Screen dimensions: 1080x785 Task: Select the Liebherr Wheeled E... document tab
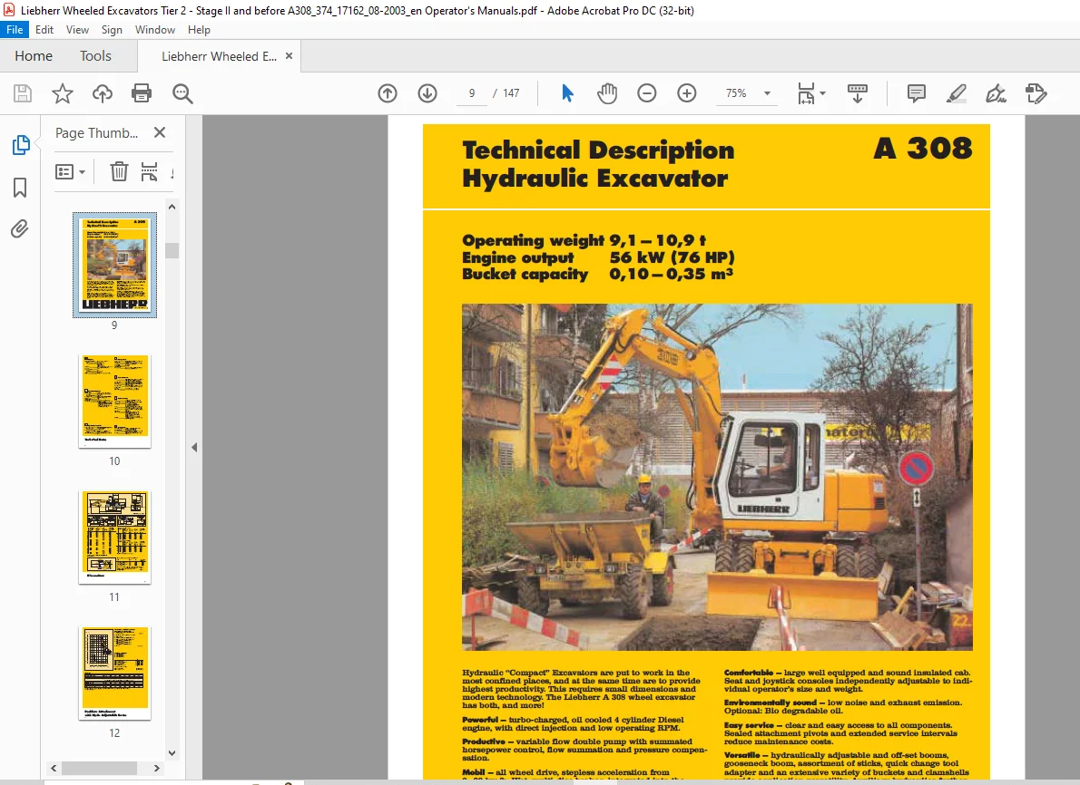tap(219, 56)
